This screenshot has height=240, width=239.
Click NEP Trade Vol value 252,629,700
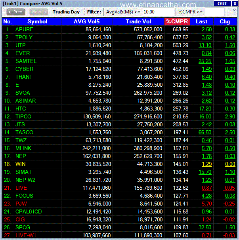point(148,156)
